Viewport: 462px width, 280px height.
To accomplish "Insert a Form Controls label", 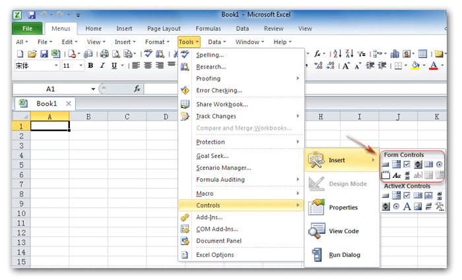I will (x=397, y=176).
